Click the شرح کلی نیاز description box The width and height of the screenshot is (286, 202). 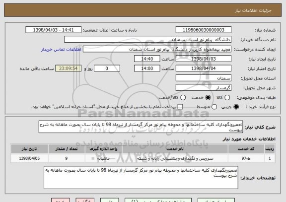141,127
